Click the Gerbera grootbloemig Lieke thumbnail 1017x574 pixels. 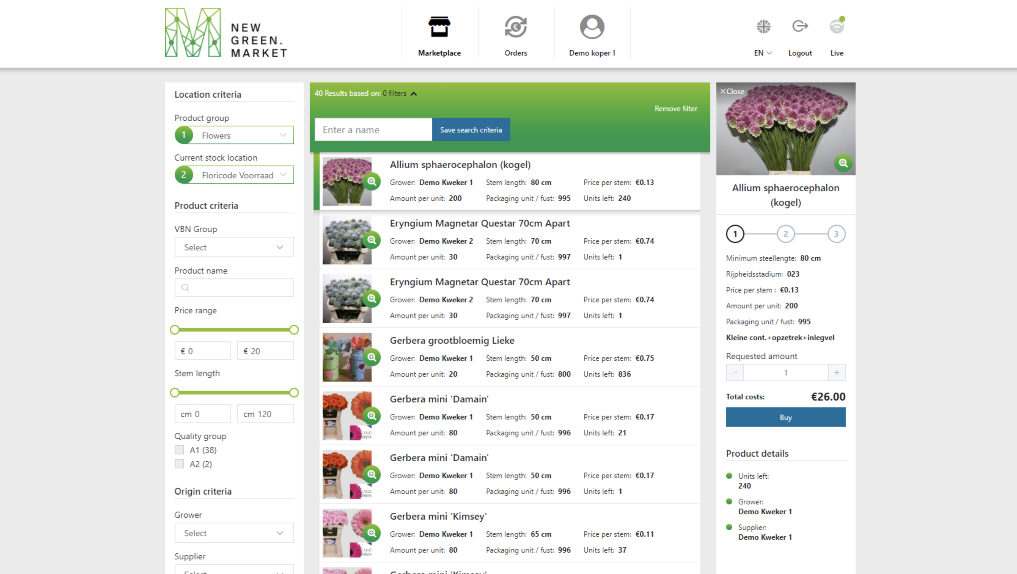pos(347,357)
